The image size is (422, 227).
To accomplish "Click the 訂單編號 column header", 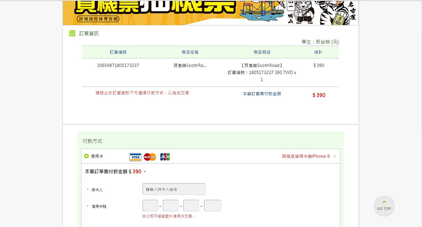I will (118, 52).
